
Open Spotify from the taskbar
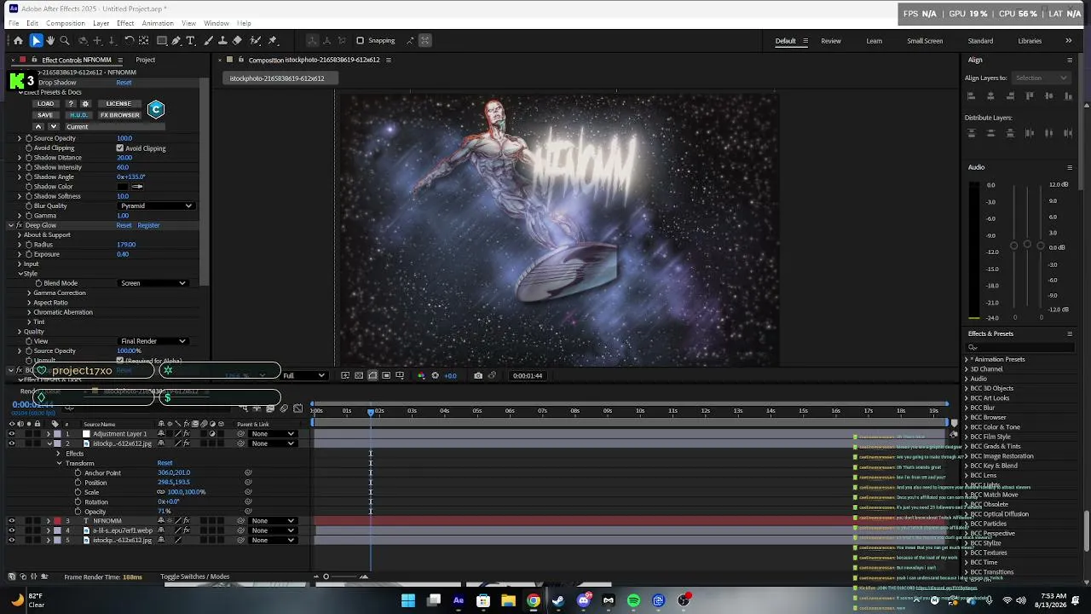pyautogui.click(x=633, y=600)
